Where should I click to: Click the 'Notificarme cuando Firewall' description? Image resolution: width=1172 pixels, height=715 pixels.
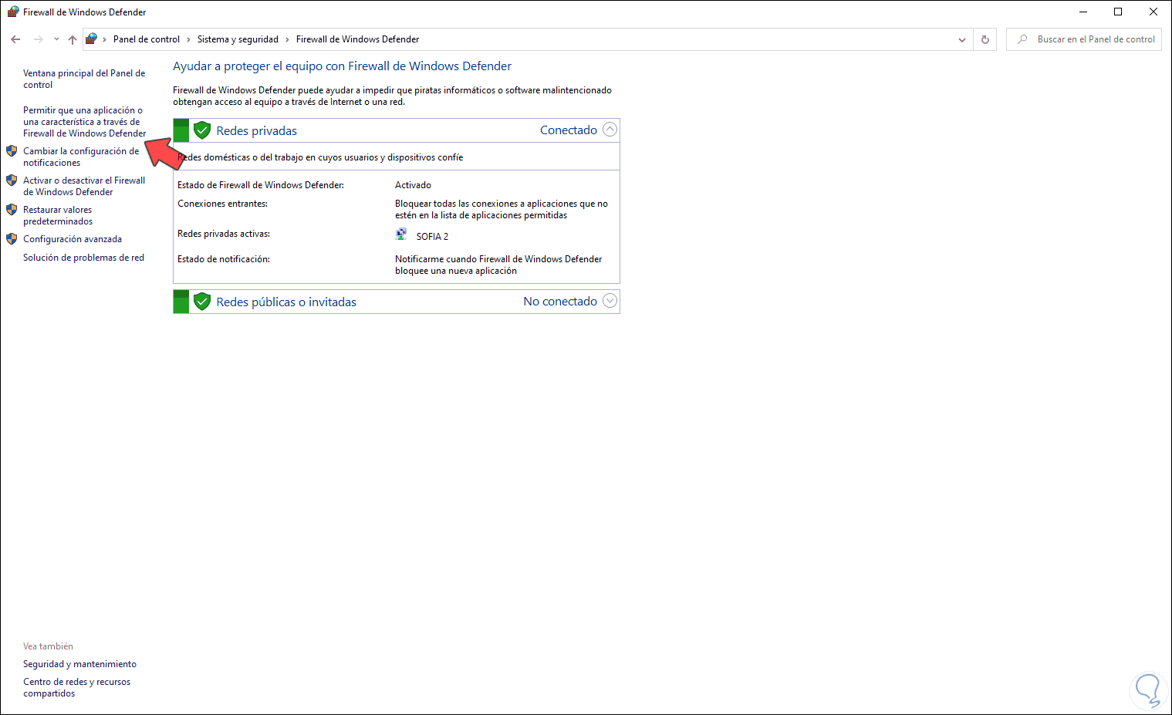498,265
